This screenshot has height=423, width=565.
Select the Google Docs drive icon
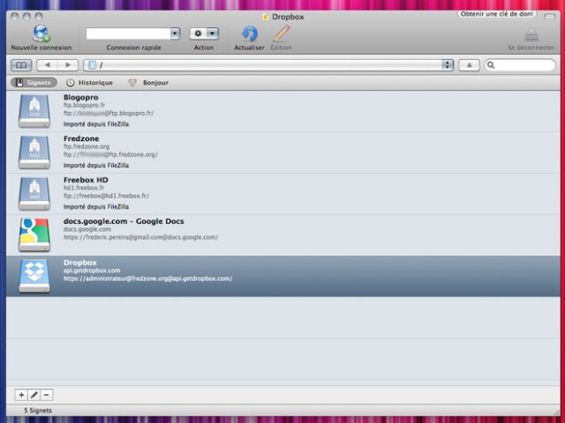[34, 235]
